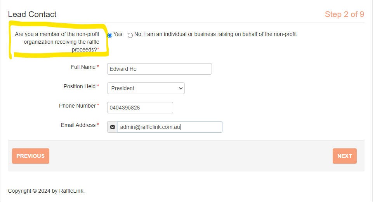Image resolution: width=375 pixels, height=202 pixels.
Task: Click the envelope icon beside the email field
Action: [113, 127]
